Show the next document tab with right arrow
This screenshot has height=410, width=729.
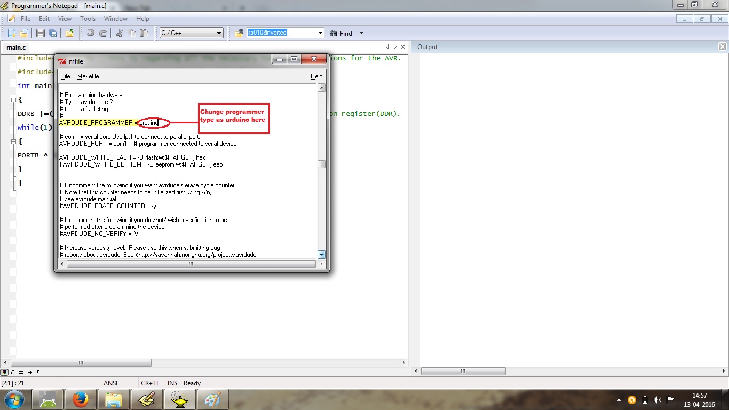tap(395, 47)
